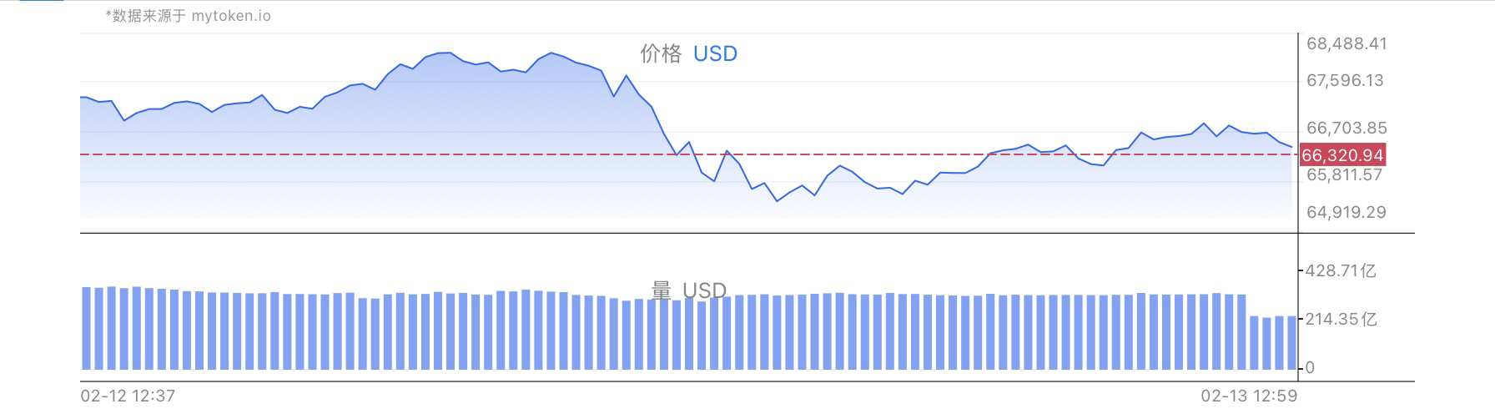Select the 02-13 12:59 end time label
Screen dimensions: 1495x414
[x=1249, y=396]
